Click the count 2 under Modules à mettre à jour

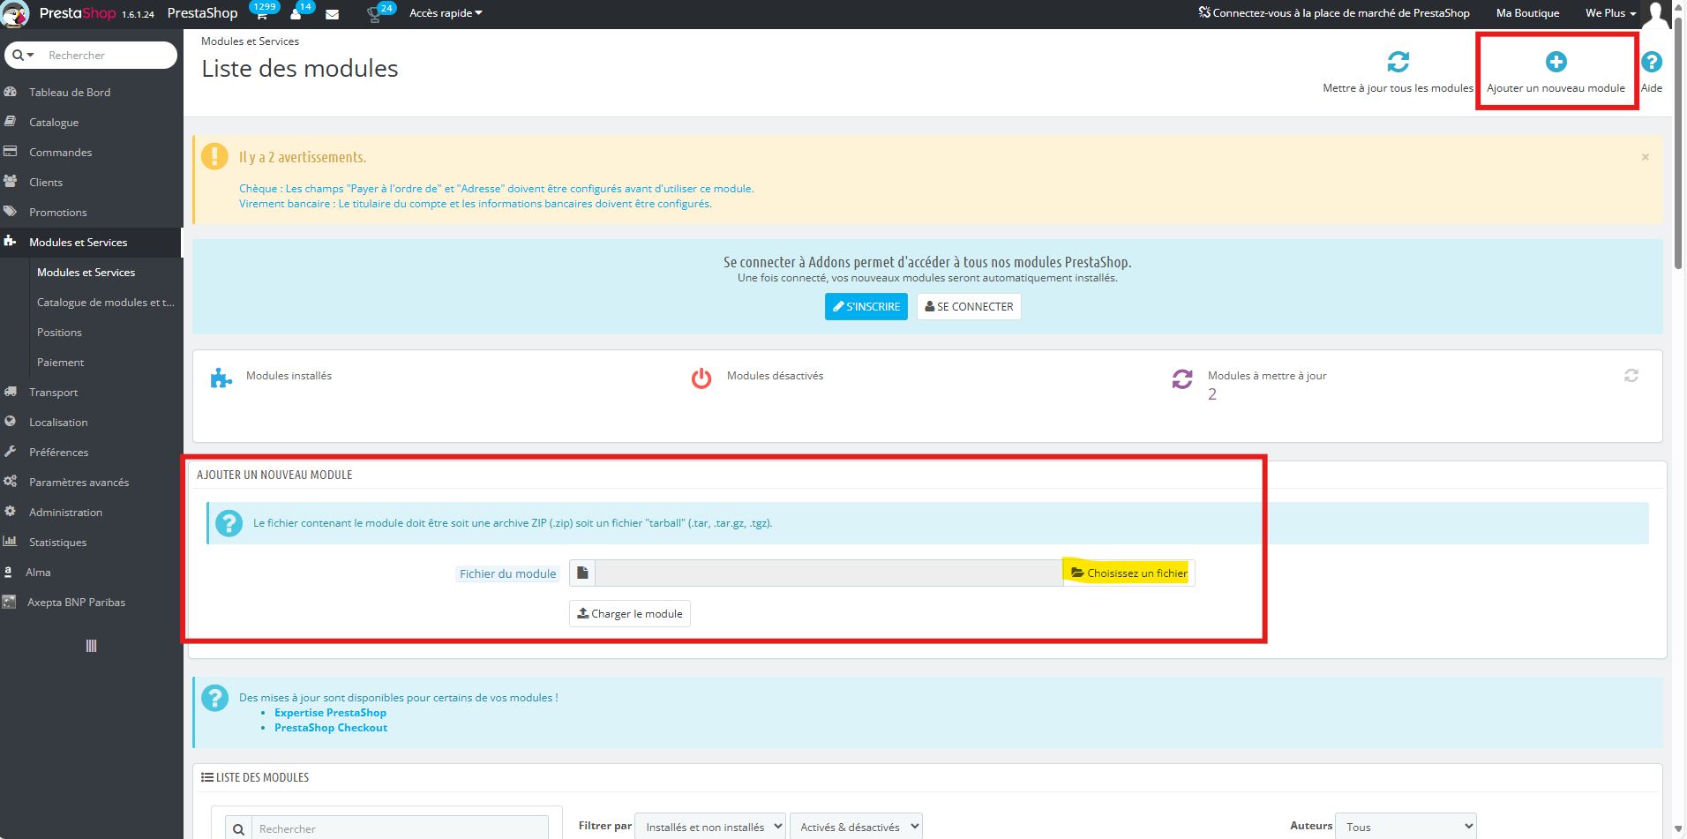pos(1212,394)
